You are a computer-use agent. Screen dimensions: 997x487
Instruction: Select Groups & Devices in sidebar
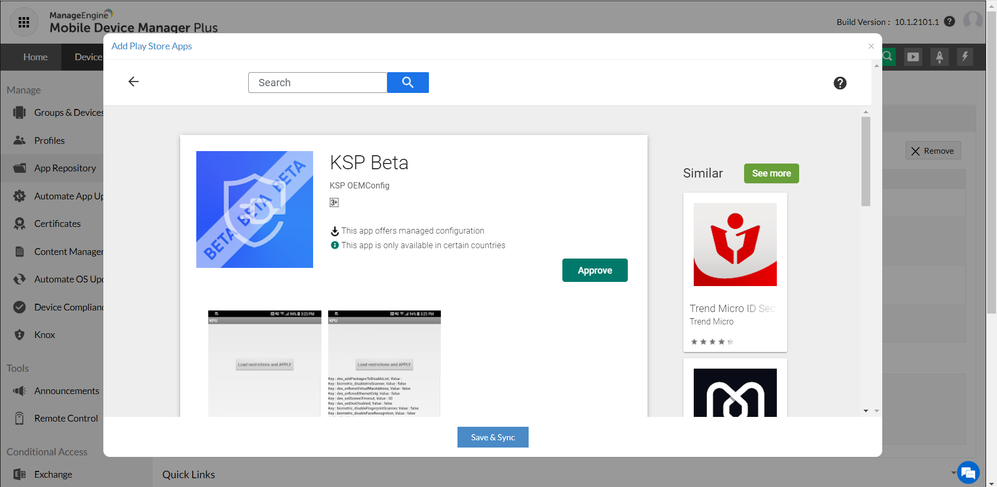click(69, 113)
